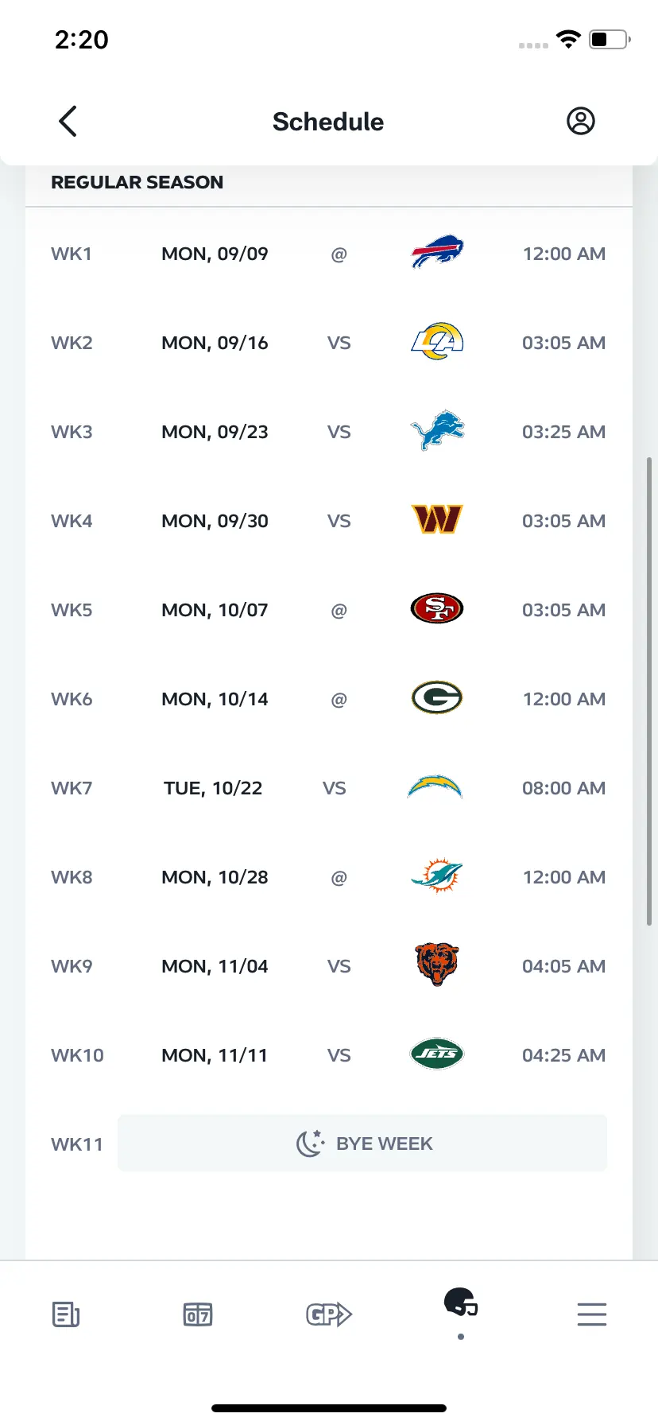Tap the Los Angeles Rams logo
This screenshot has height=1425, width=658.
437,342
